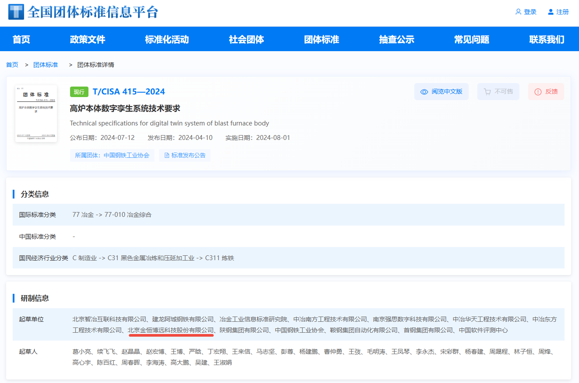Open 团体标准 in the navigation bar
The height and width of the screenshot is (383, 579).
click(x=322, y=39)
